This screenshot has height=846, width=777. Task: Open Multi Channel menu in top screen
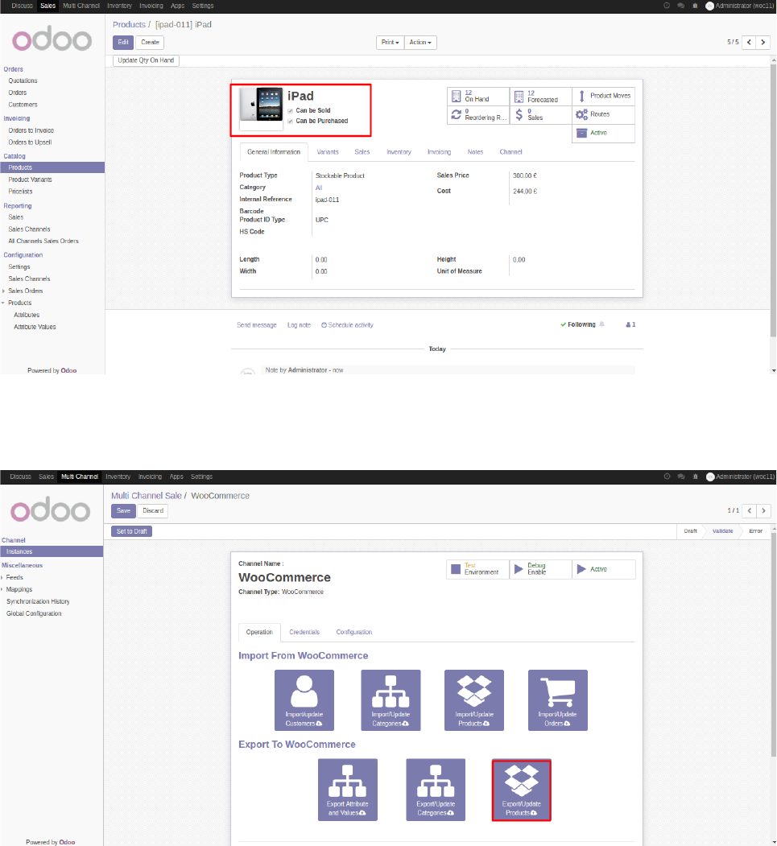point(81,6)
